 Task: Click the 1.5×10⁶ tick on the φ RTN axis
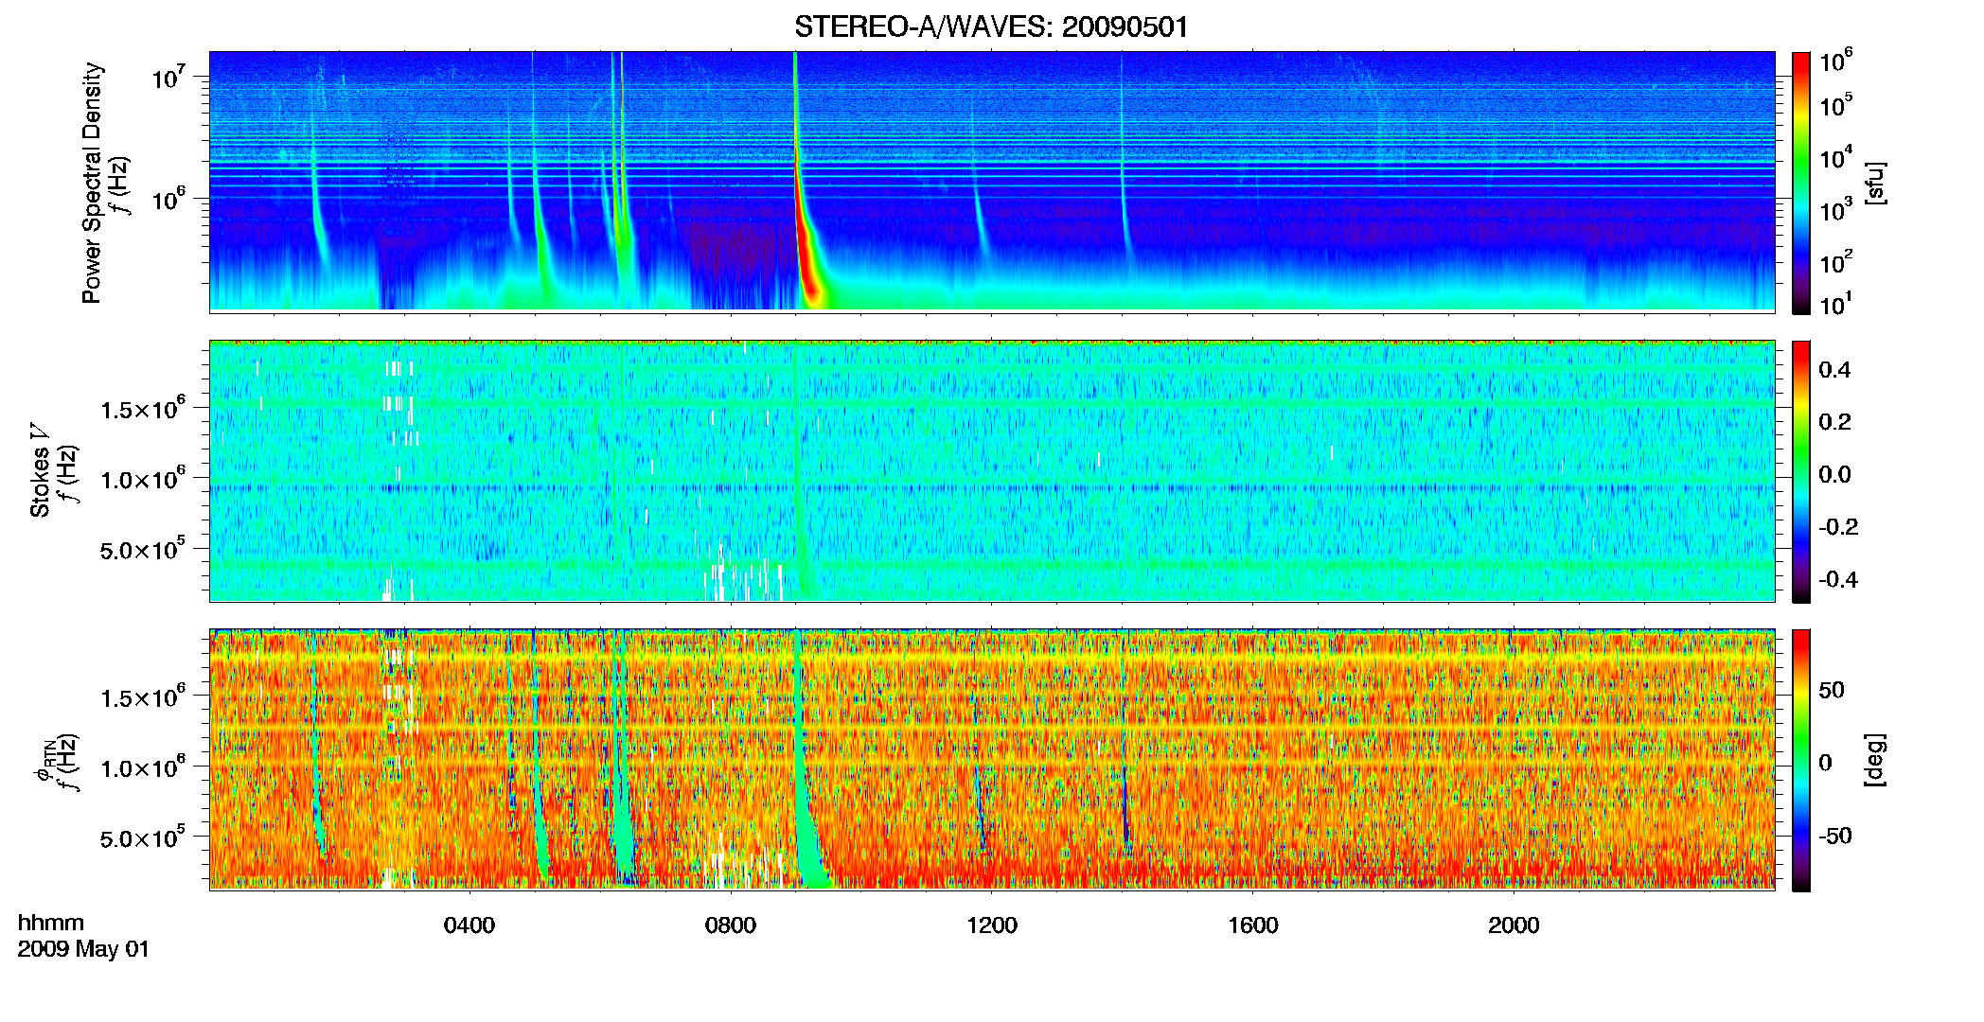point(143,697)
